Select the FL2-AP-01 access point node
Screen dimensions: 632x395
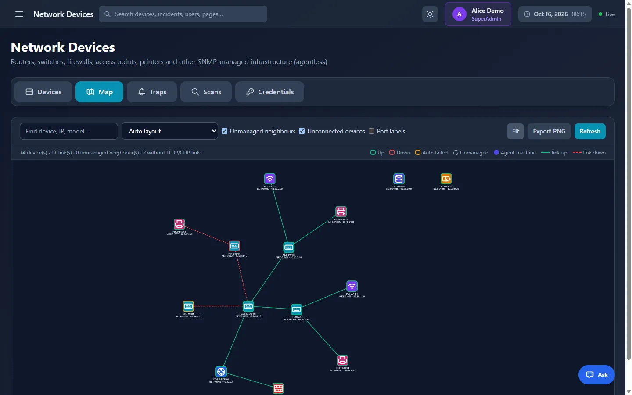(x=270, y=179)
